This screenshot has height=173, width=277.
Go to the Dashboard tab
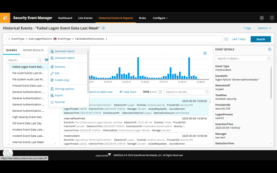[x=65, y=18]
